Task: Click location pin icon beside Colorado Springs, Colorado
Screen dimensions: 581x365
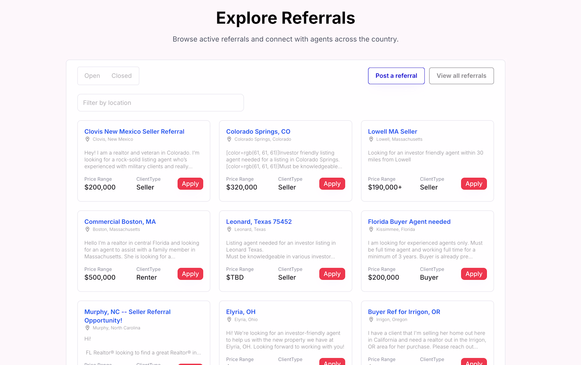Action: click(229, 139)
